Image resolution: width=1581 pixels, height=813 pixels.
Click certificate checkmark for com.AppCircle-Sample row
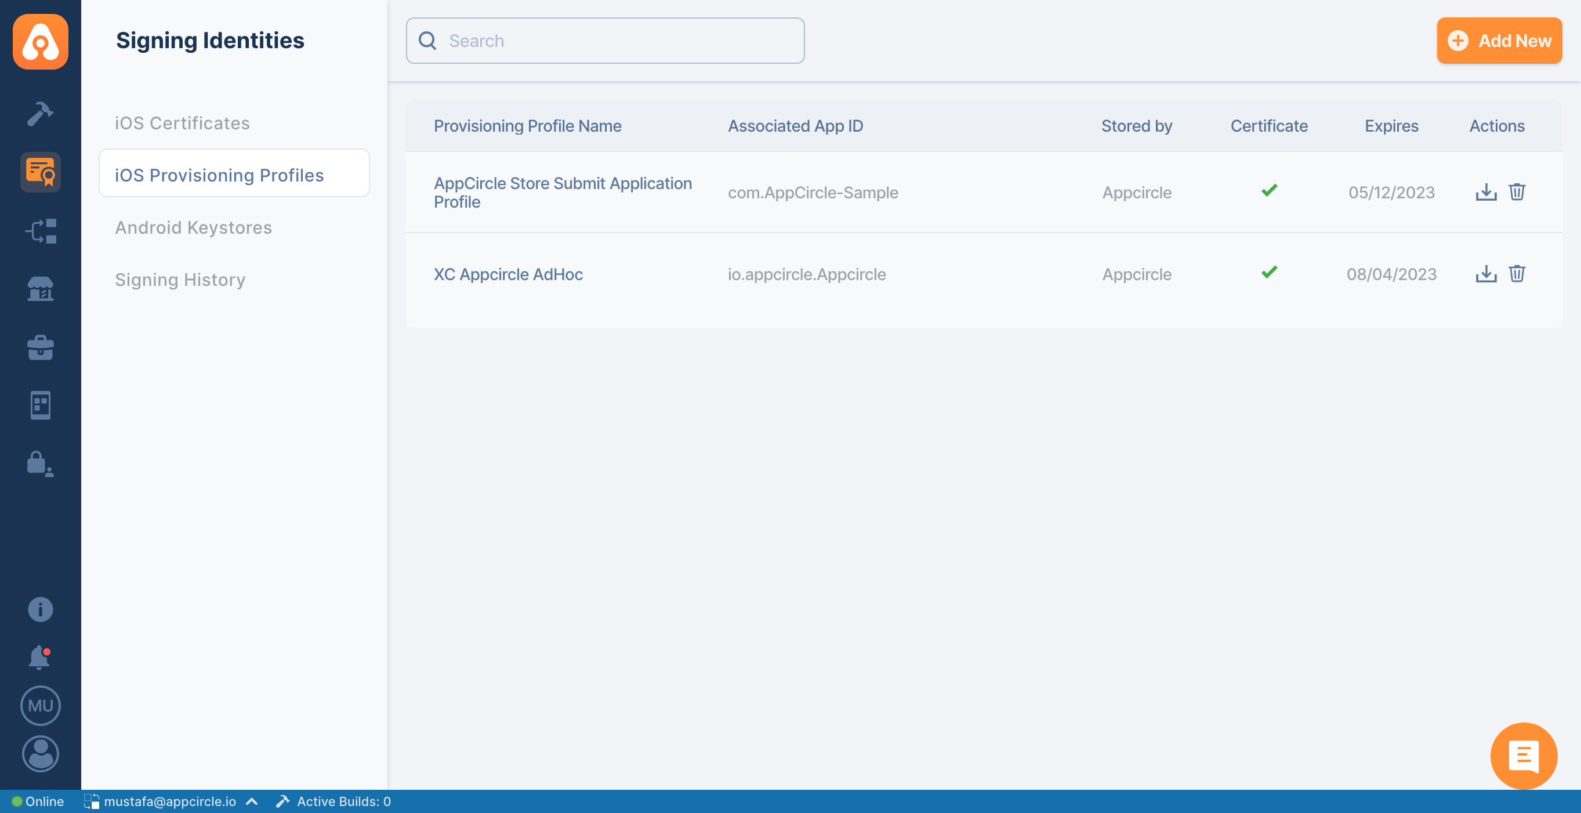[1268, 190]
